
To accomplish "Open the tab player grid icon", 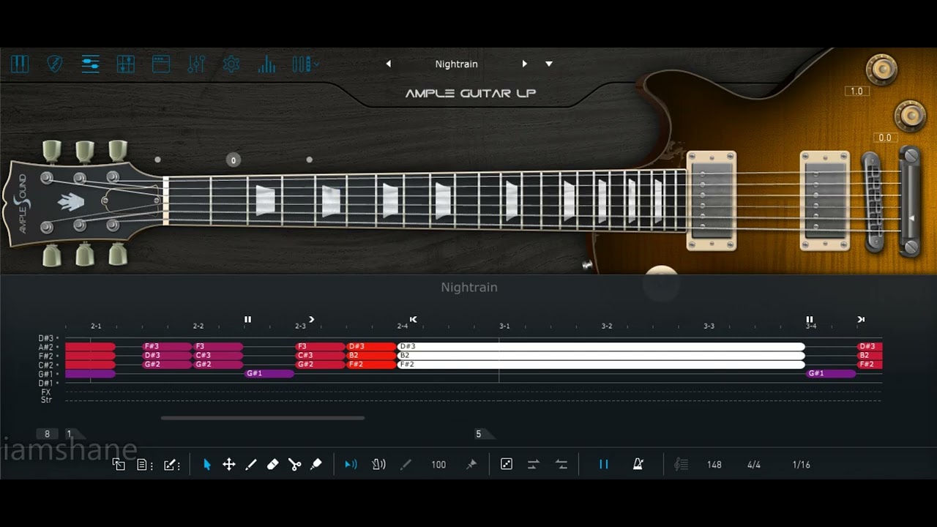I will (125, 64).
